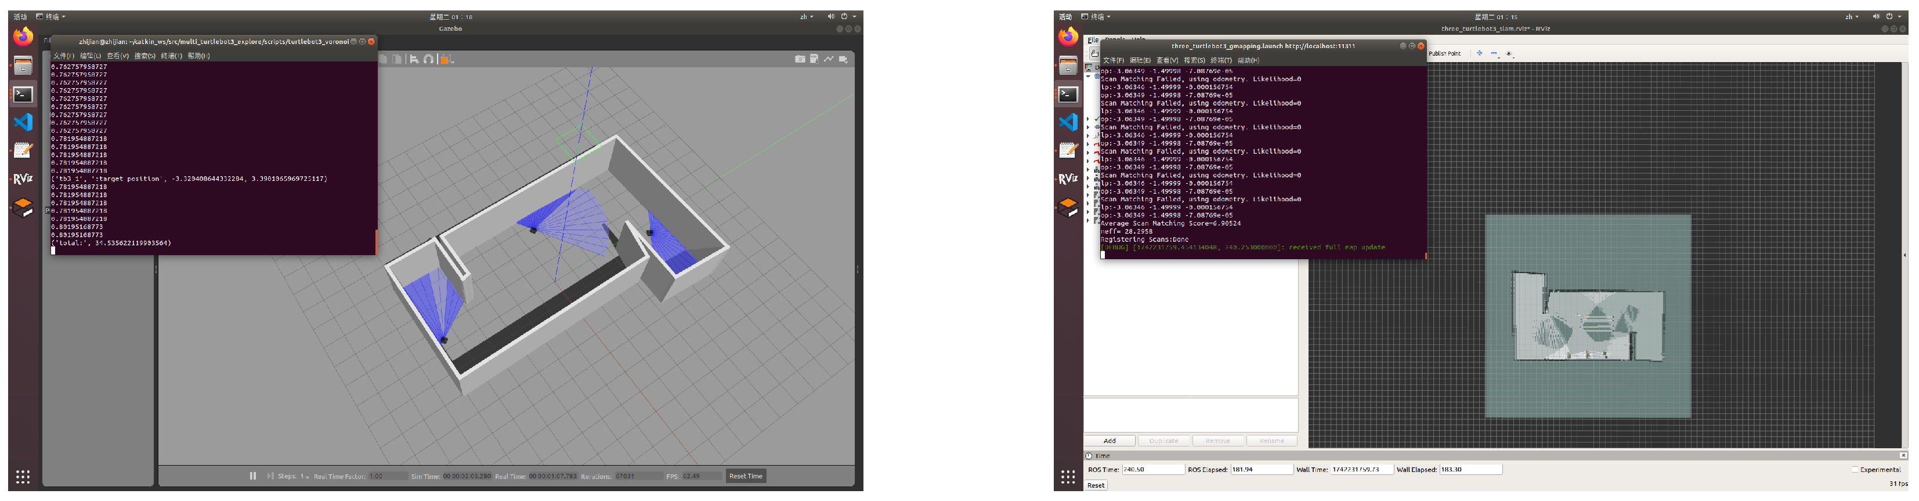Click the eye icon in RViz toolbar
Image resolution: width=1919 pixels, height=501 pixels.
[x=1509, y=53]
